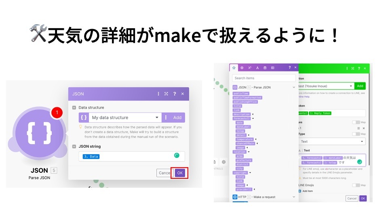Expand the detail item arrow
The width and height of the screenshot is (388, 218).
[x=249, y=135]
